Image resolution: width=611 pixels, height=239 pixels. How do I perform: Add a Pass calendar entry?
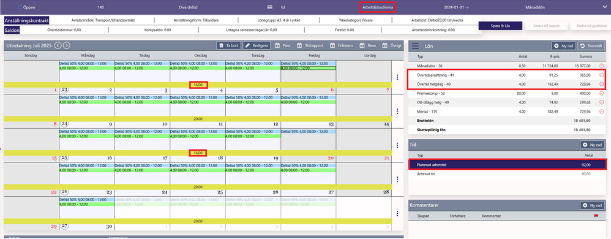tap(283, 45)
